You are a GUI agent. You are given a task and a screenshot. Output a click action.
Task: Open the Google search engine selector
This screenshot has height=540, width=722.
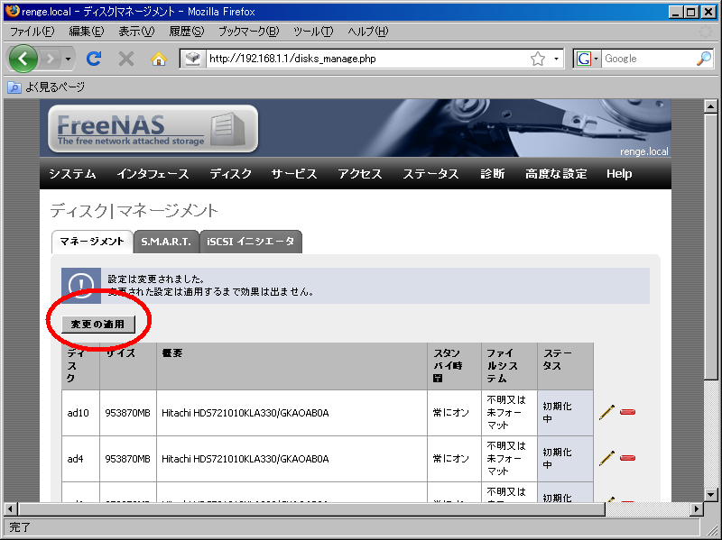point(588,59)
